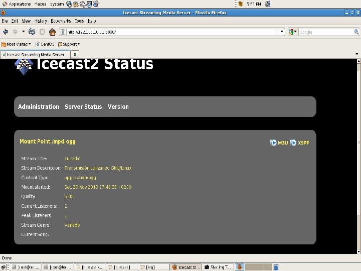Click the scrollbar down arrow
Screen dimensions: 361x271
358,251
